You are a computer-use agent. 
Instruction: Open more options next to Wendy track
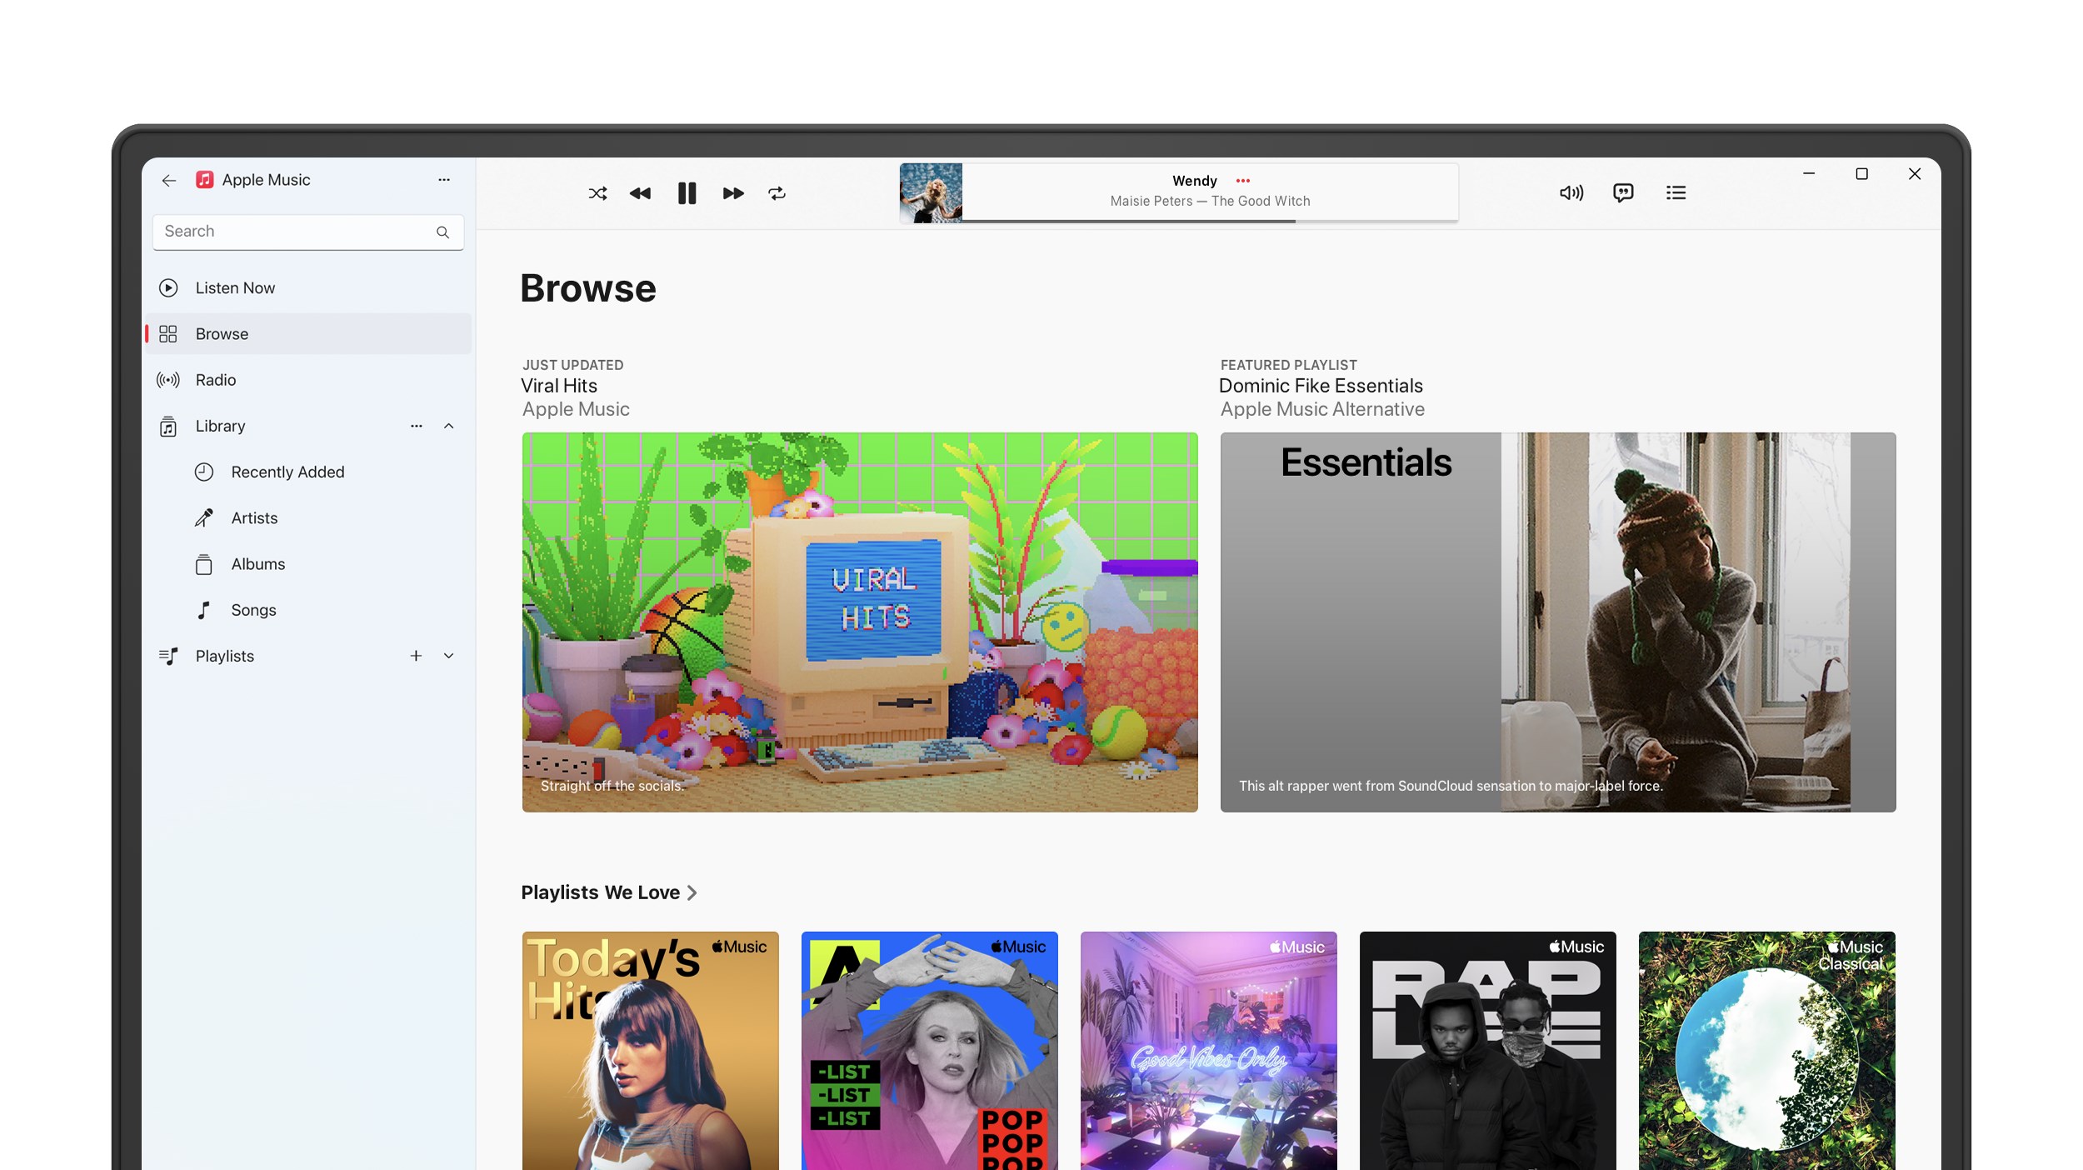click(1243, 180)
